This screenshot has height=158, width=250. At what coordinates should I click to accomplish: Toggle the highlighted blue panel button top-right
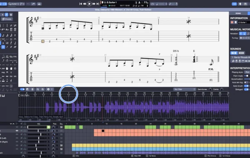[x=234, y=4]
